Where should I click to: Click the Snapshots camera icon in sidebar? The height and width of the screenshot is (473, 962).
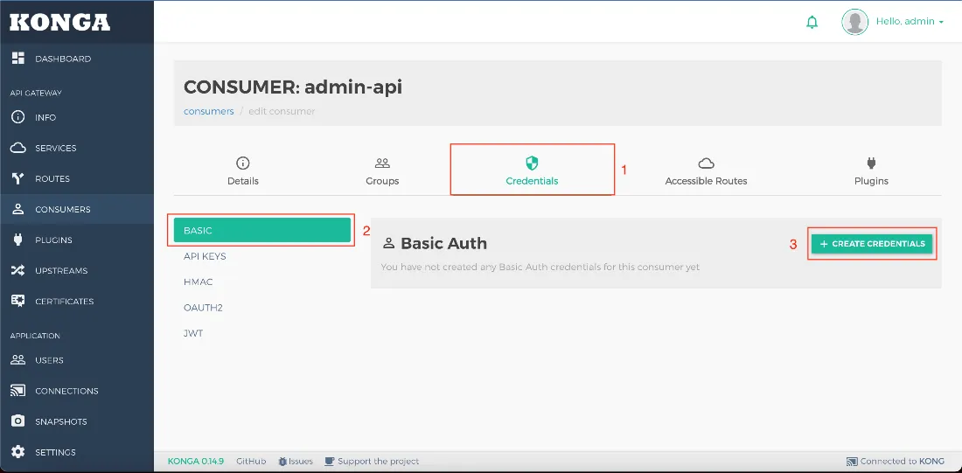(17, 421)
